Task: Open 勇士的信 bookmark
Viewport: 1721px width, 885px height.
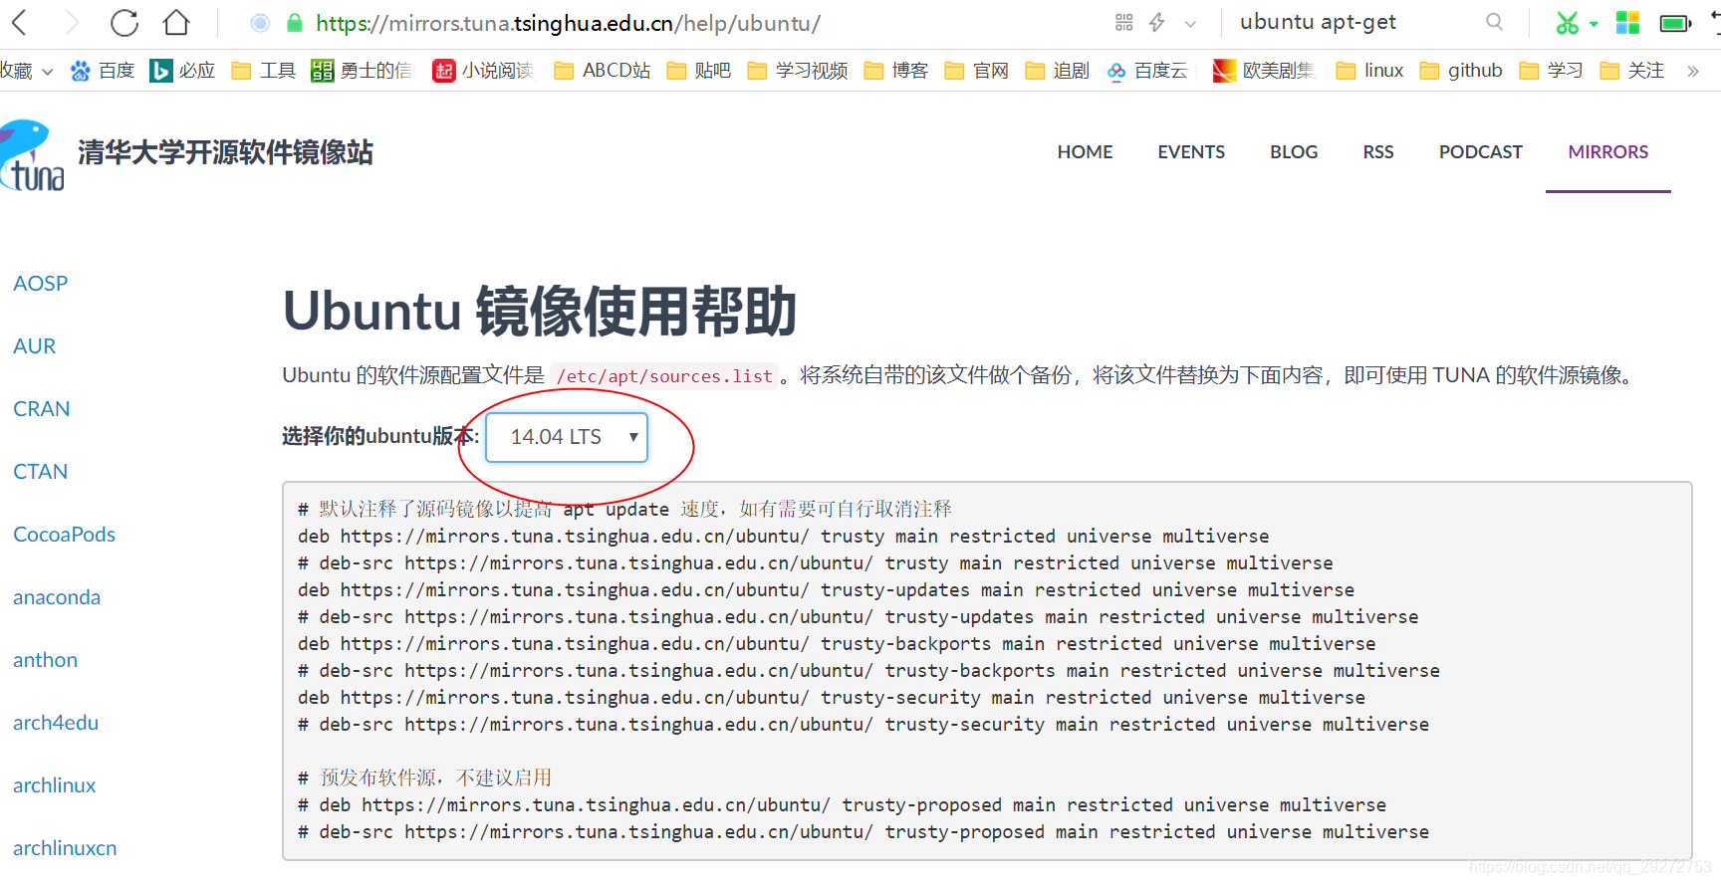Action: pos(362,71)
